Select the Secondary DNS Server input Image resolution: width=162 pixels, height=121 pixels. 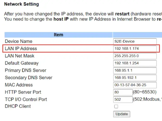pyautogui.click(x=135, y=78)
